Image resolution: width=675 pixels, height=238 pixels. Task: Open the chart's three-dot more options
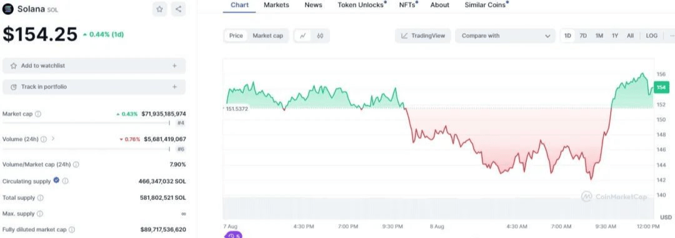tap(671, 36)
